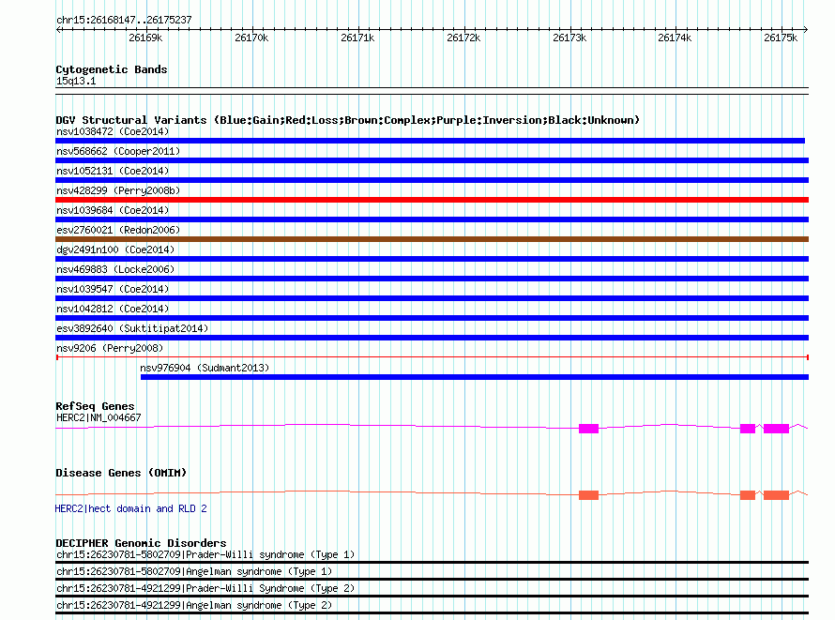Click the dgv2491n100 (Coe2014) label

coord(115,250)
